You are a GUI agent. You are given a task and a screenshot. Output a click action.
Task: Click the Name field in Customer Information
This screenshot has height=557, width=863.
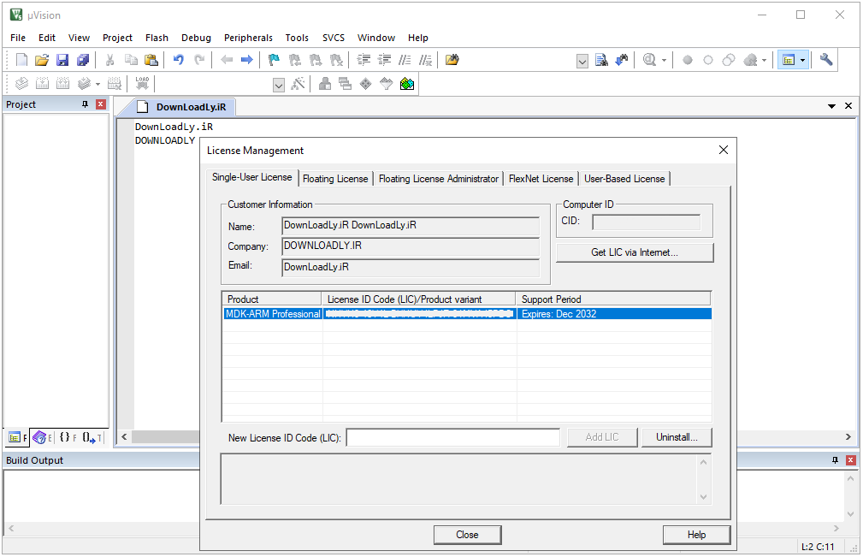[411, 226]
